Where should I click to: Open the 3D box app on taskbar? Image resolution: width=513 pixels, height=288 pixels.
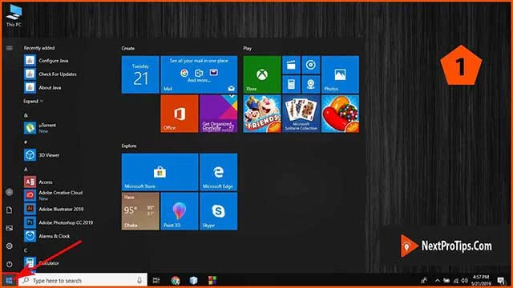194,281
